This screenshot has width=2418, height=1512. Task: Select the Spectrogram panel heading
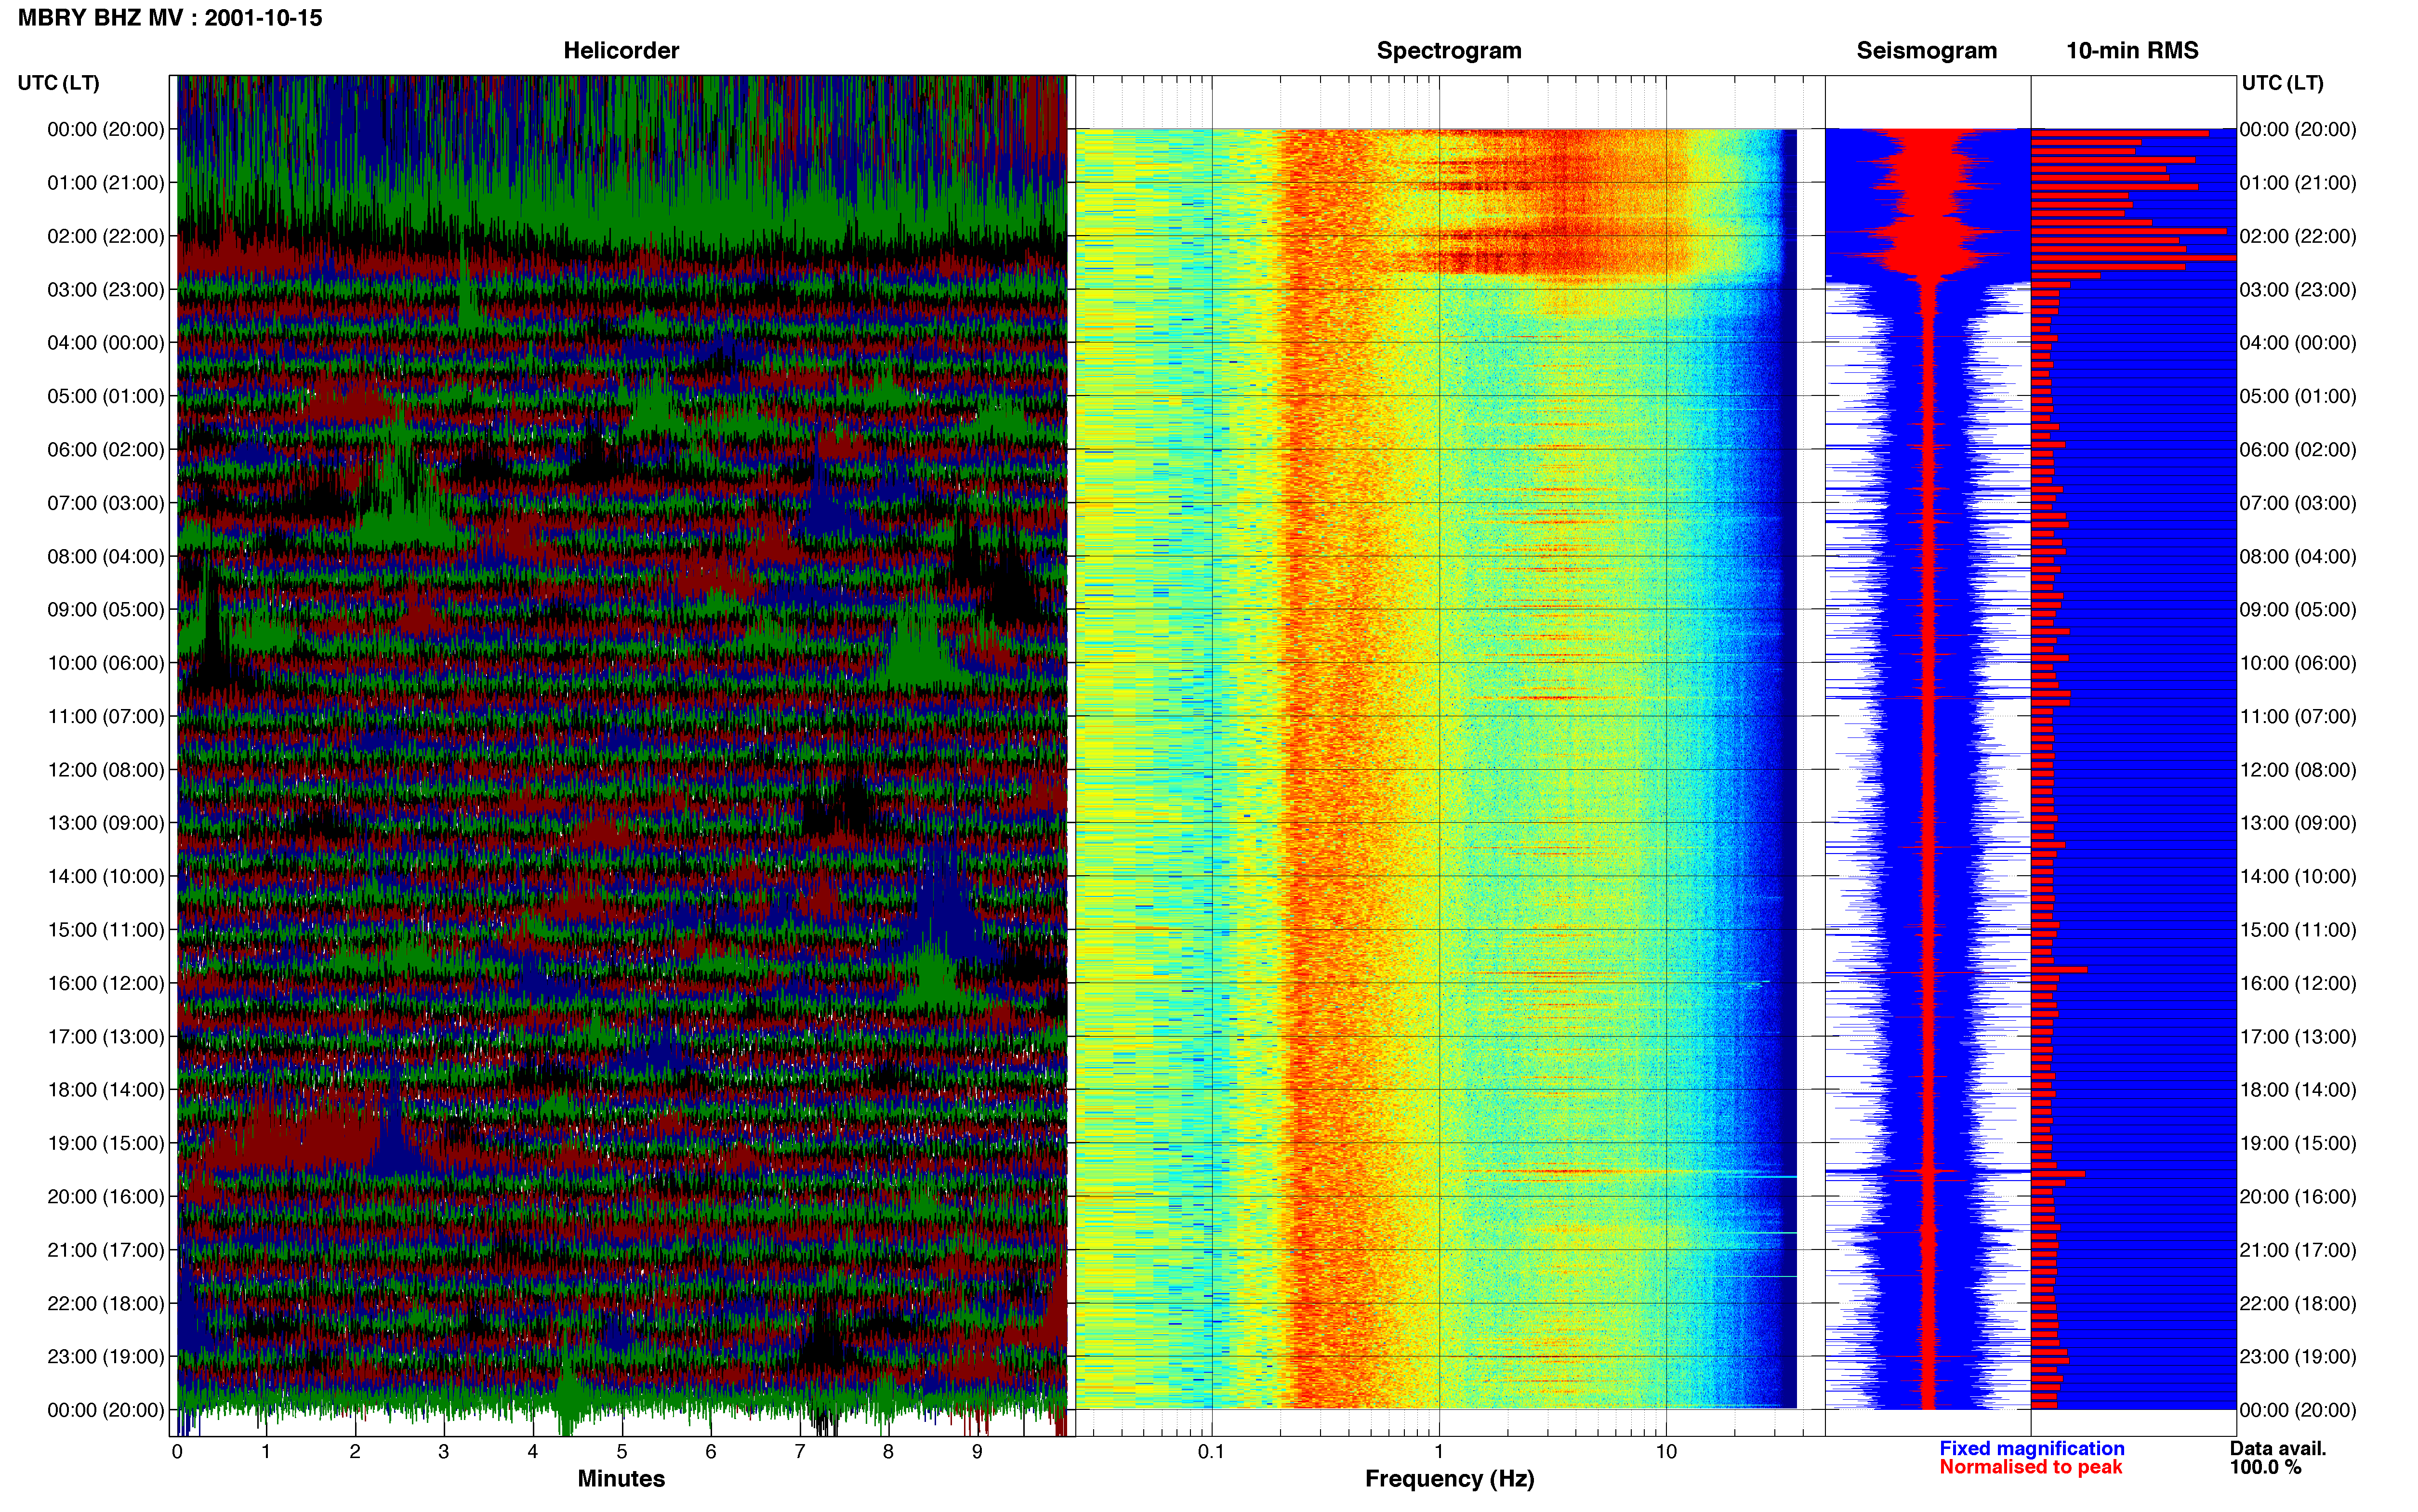coord(1449,51)
